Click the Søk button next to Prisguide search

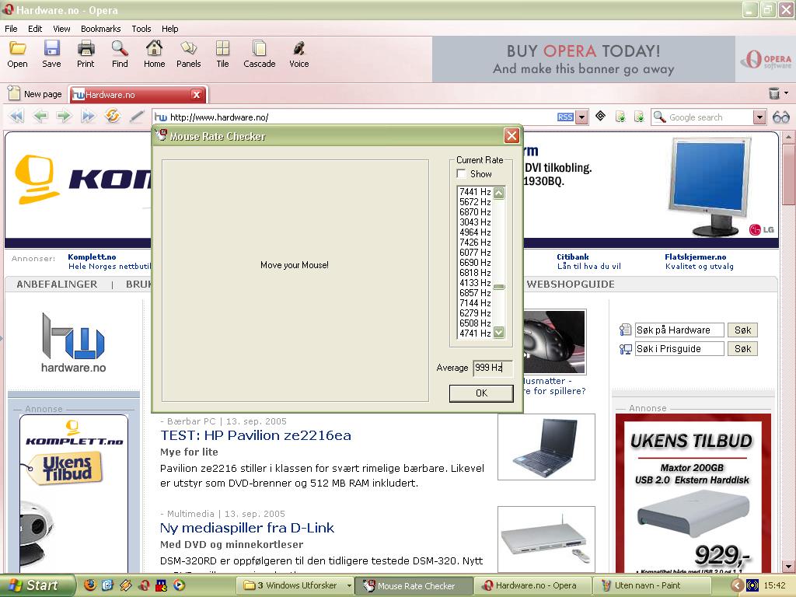(742, 349)
